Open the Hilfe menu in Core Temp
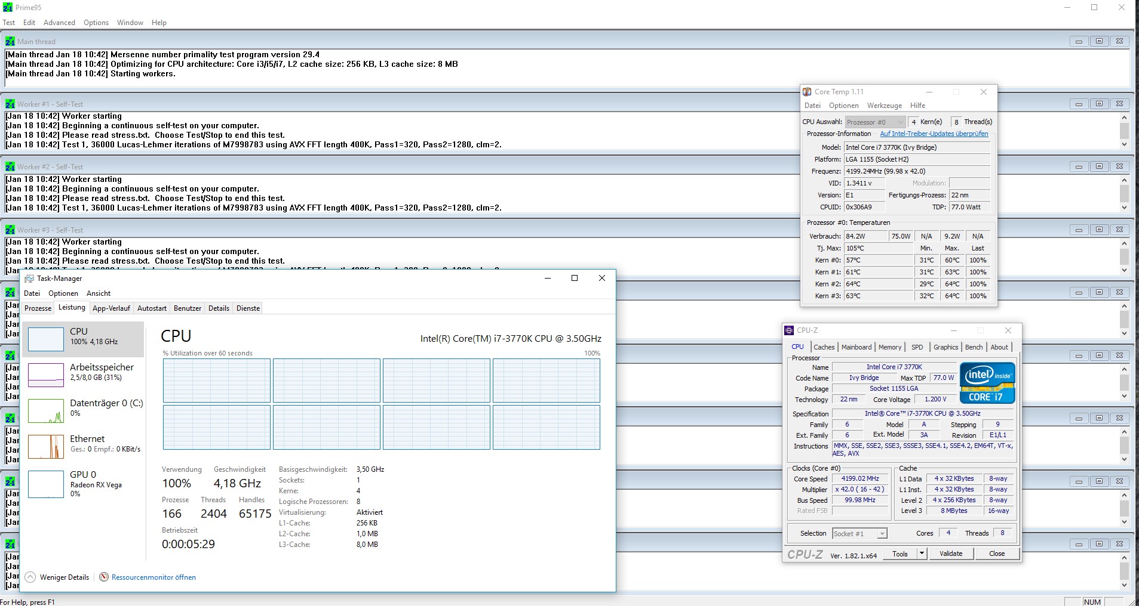 coord(917,106)
